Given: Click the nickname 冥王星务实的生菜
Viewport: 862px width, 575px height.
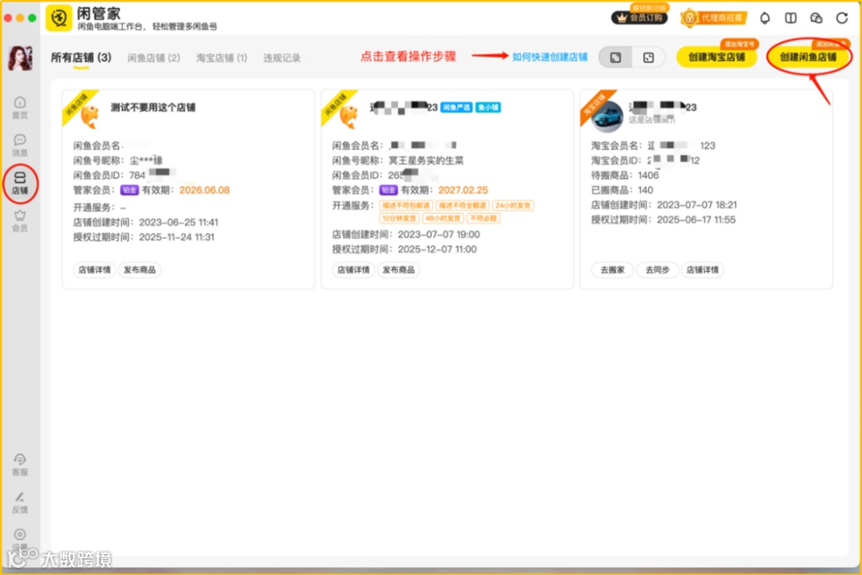Looking at the screenshot, I should 426,160.
